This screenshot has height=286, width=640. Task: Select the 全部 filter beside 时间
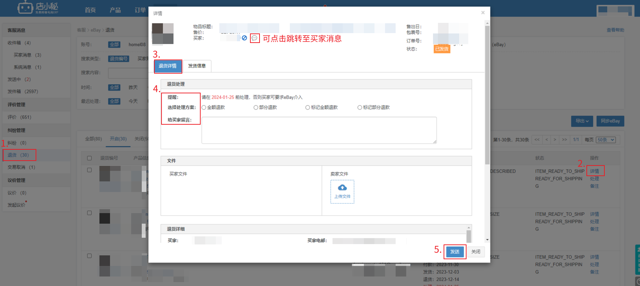[114, 87]
